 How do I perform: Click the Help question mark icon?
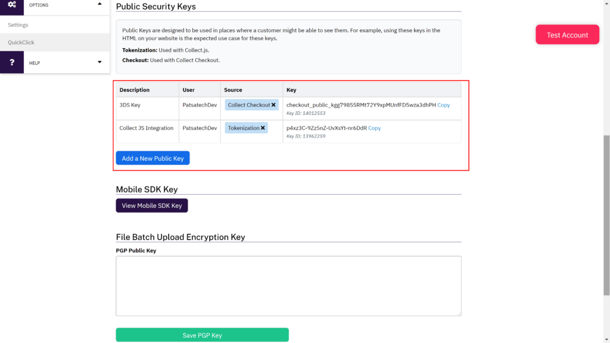(12, 63)
